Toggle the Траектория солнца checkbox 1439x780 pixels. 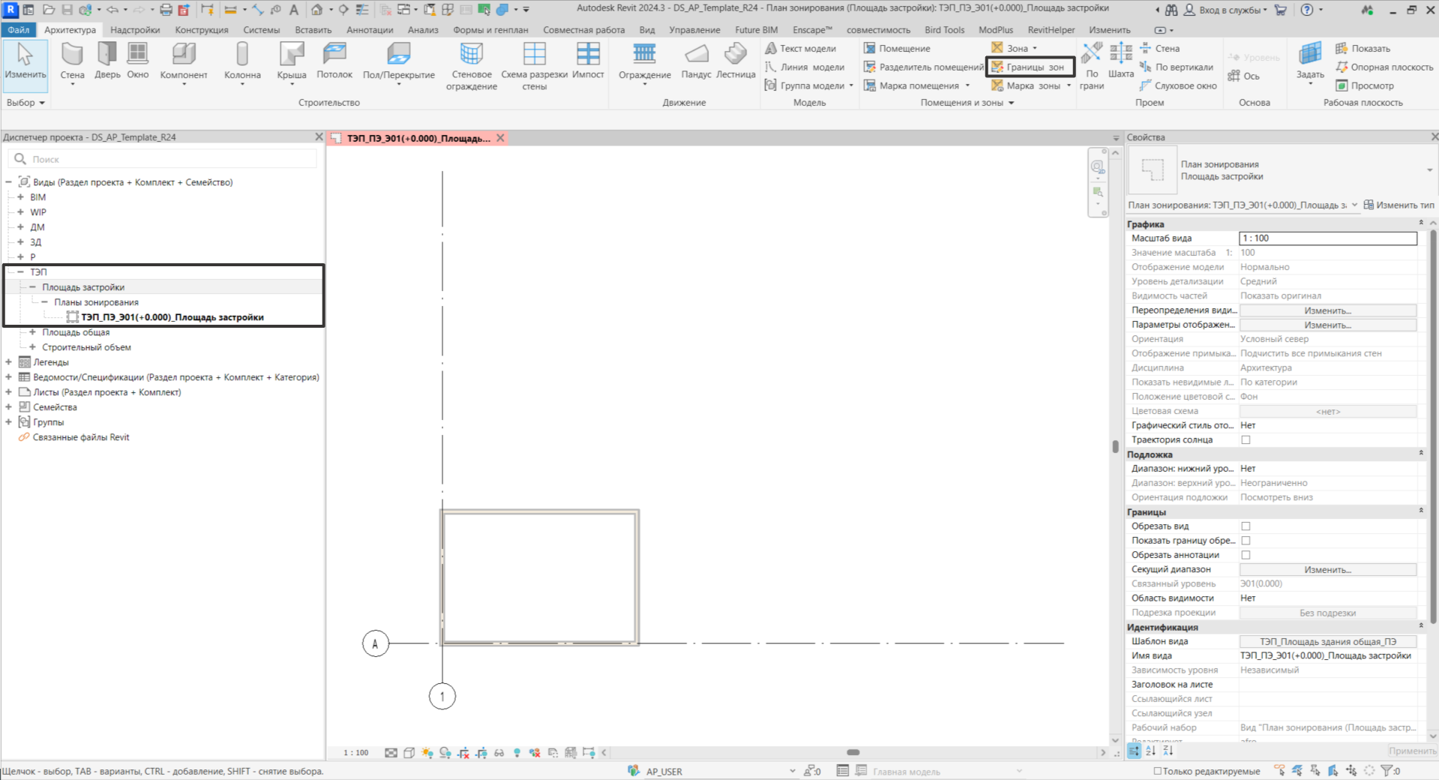pos(1246,440)
